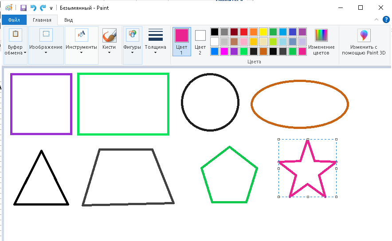Select the Цвет 2 button
Viewport: 392px width, 241px height.
(200, 42)
